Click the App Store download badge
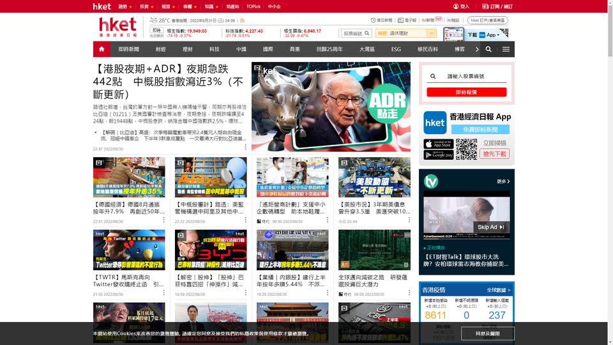This screenshot has width=613, height=345. point(438,144)
